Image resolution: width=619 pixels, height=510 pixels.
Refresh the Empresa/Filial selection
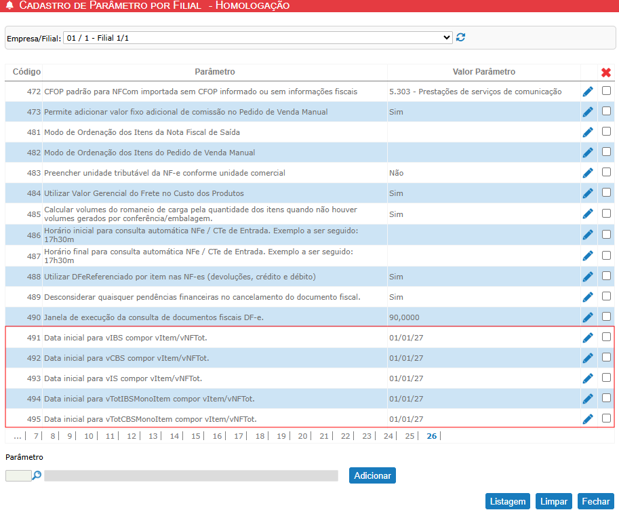pos(460,37)
